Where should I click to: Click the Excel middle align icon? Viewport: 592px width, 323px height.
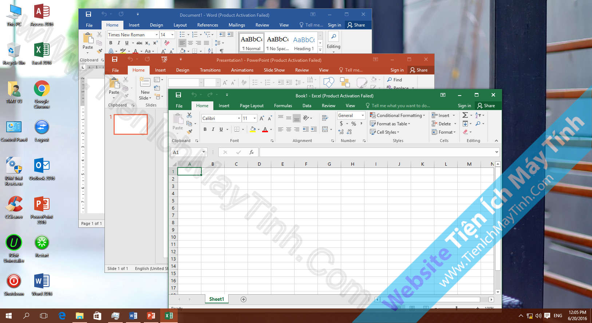(289, 118)
